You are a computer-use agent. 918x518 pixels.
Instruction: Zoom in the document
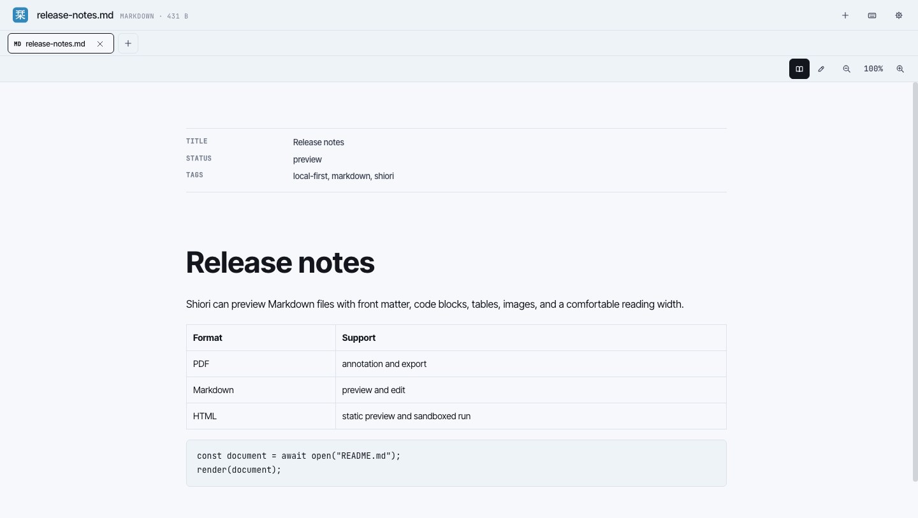(900, 69)
